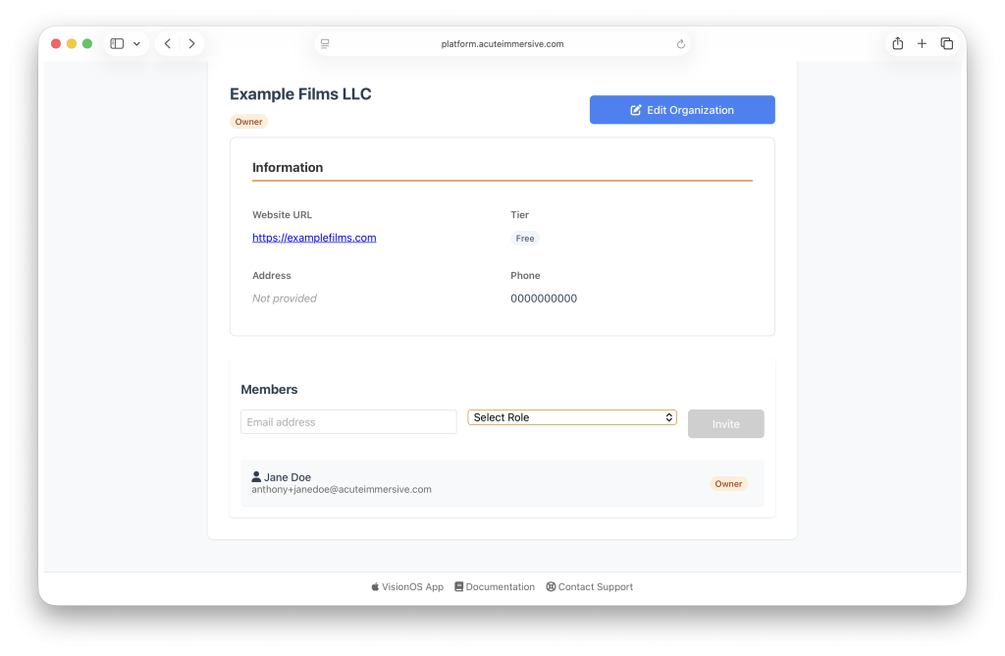Viewport: 1005px width, 656px height.
Task: Click the Free tier badge
Action: (525, 239)
